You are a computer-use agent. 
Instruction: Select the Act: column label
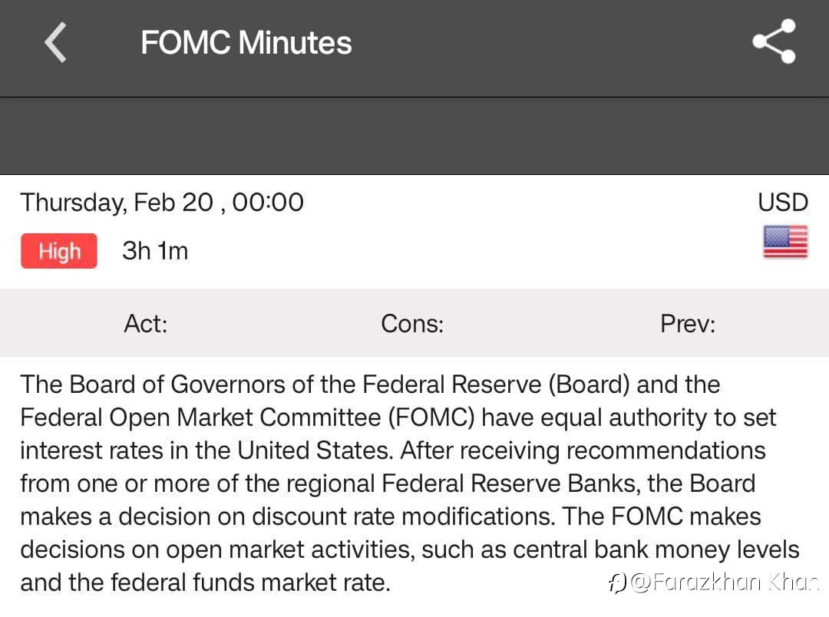click(x=146, y=324)
